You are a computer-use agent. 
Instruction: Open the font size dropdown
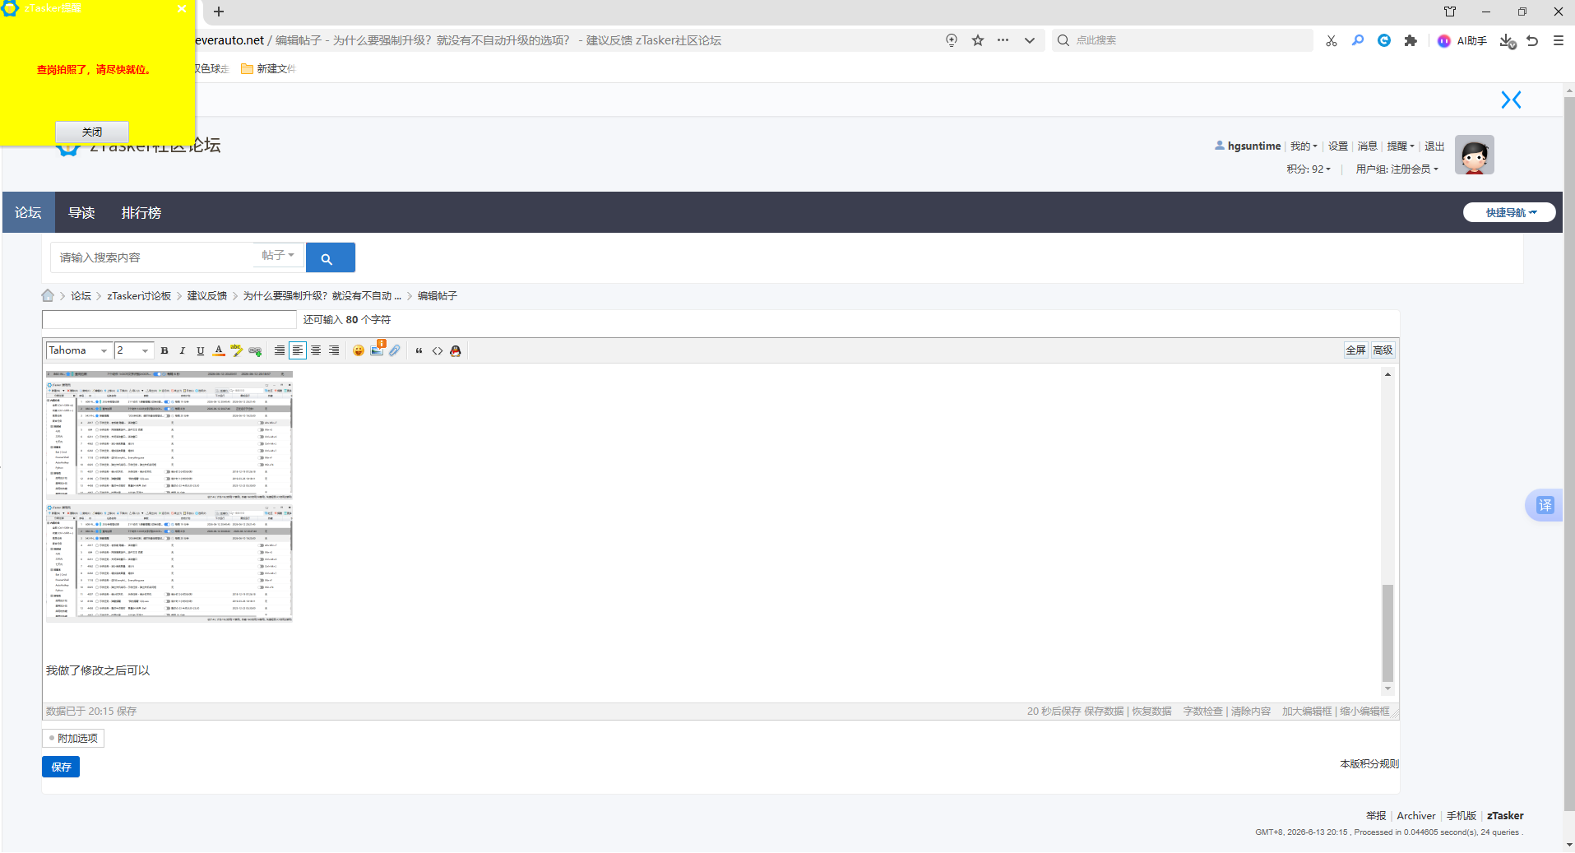[133, 350]
